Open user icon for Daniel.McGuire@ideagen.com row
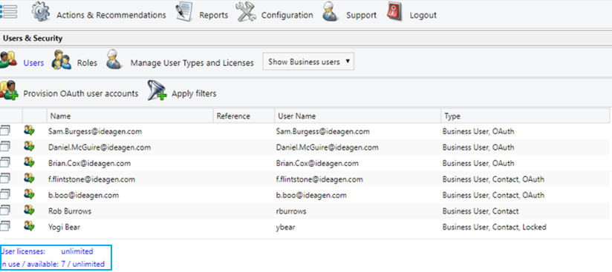The width and height of the screenshot is (612, 272). pyautogui.click(x=29, y=146)
